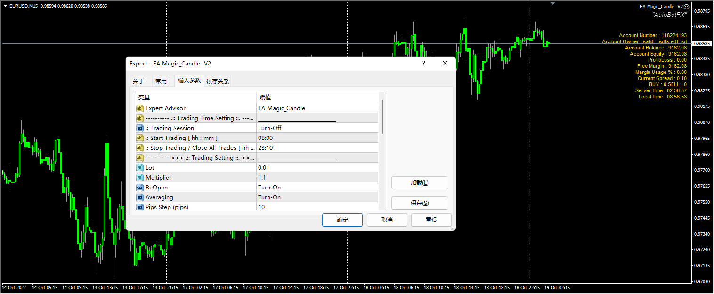Open the 依存关系 tab
The width and height of the screenshot is (714, 294).
(218, 81)
